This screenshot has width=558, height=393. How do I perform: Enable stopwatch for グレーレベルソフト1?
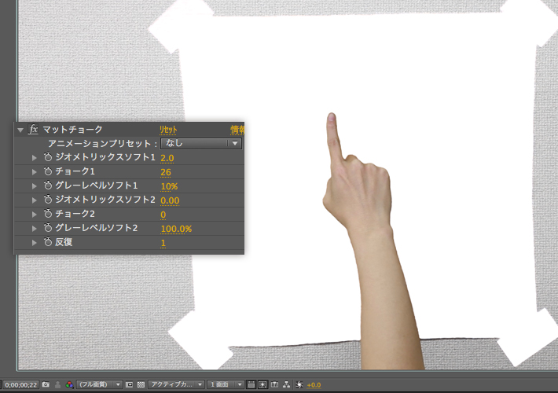pos(48,185)
